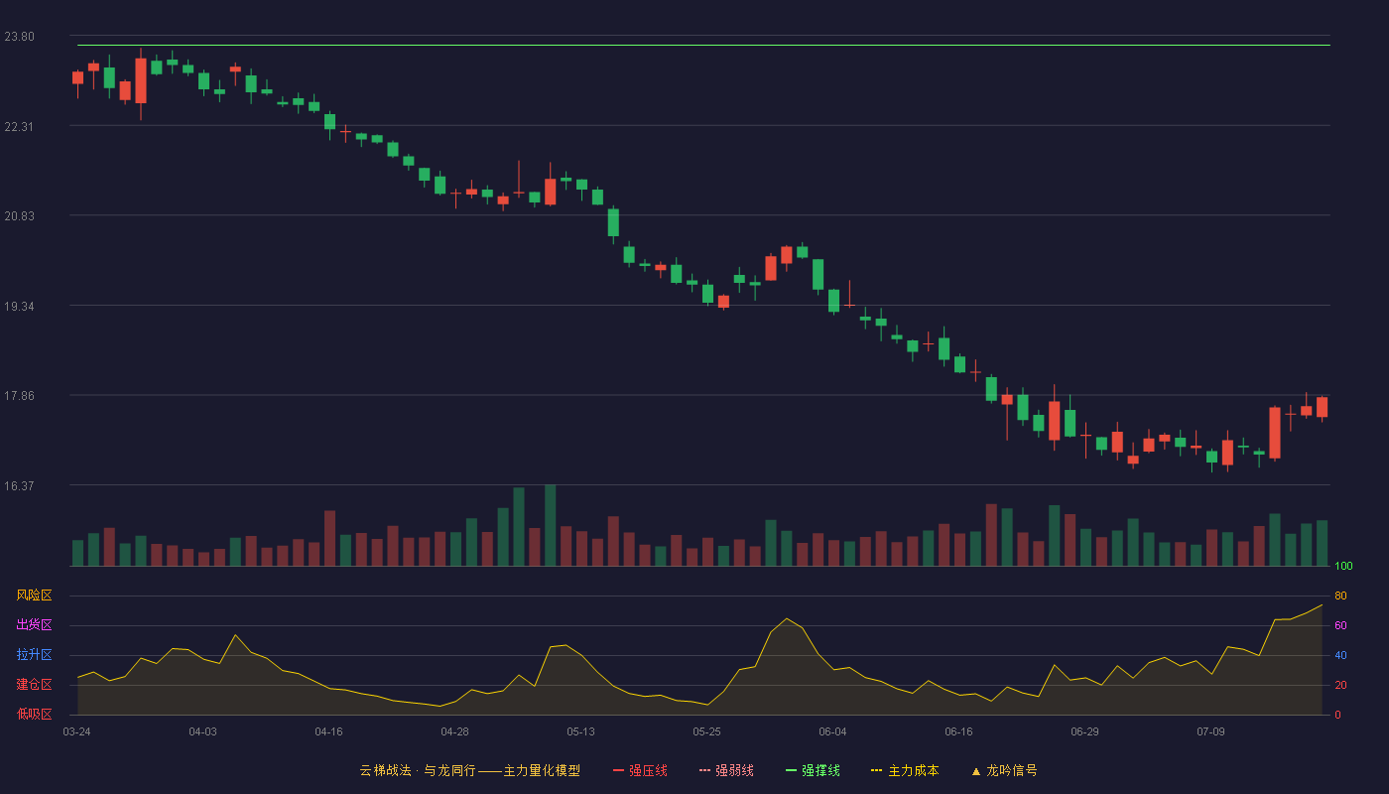Toggle the 强弱线 legend series
This screenshot has height=794, width=1389.
[726, 770]
